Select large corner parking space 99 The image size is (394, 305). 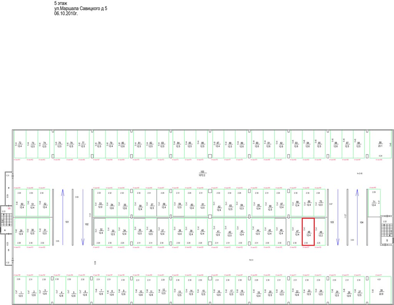380,144
